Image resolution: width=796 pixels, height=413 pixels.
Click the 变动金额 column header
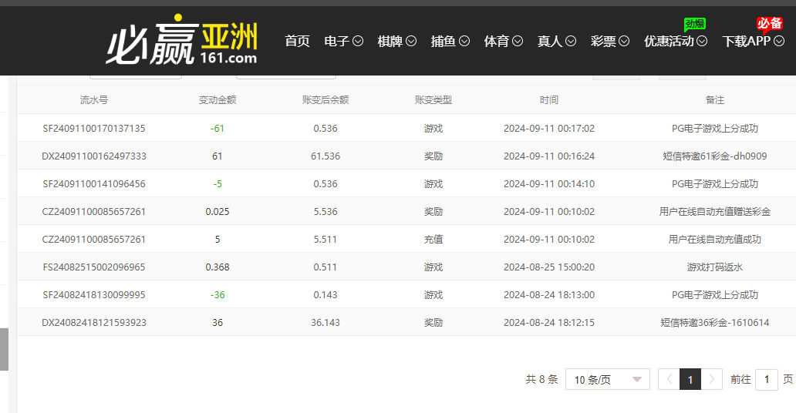[x=218, y=100]
